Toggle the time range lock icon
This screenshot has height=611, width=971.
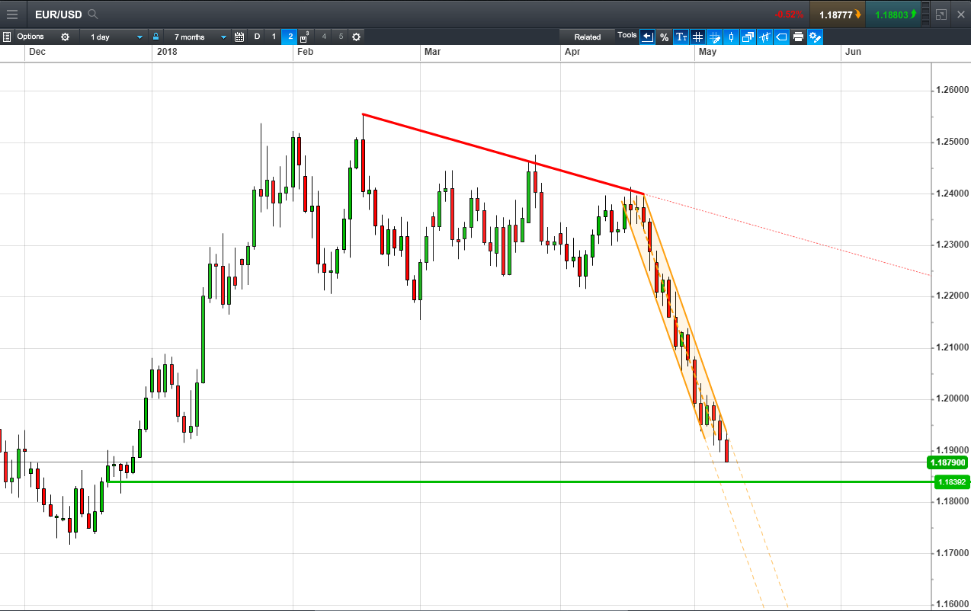coord(155,37)
